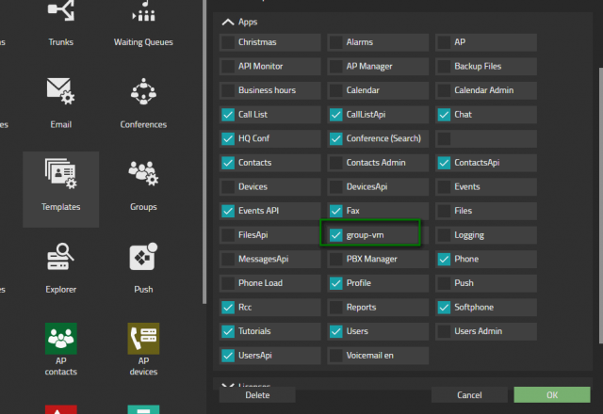Disable the Fax app checkbox

(x=336, y=211)
